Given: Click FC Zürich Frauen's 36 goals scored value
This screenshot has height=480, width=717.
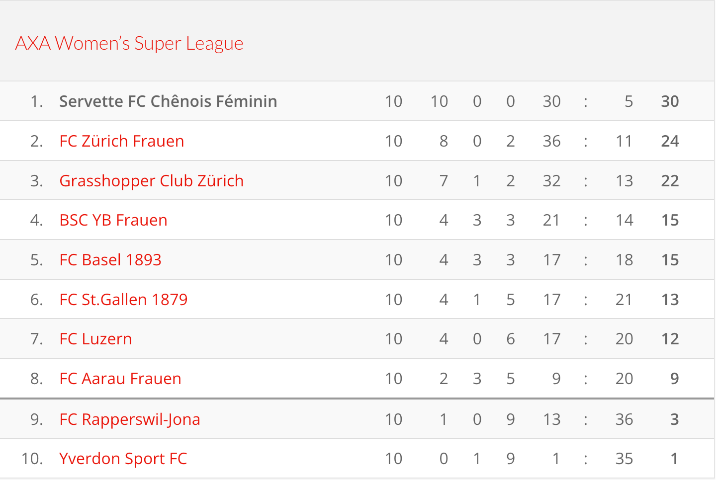Looking at the screenshot, I should pos(551,141).
